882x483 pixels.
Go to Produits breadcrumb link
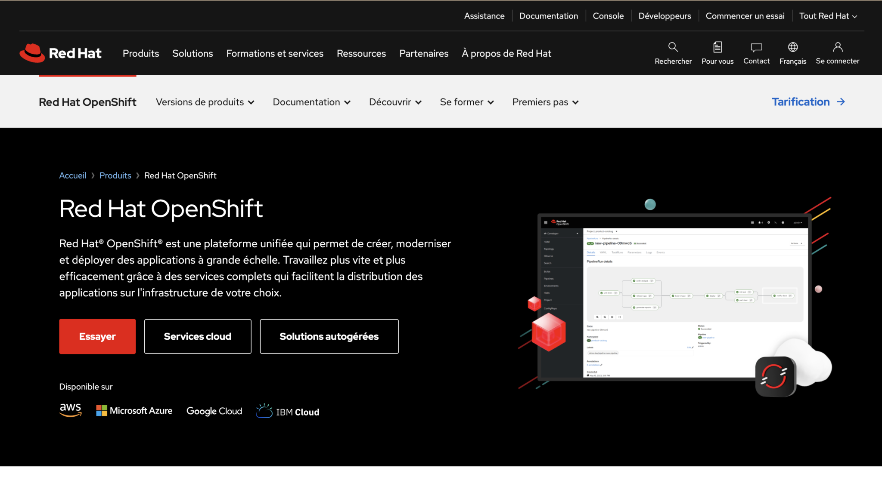[115, 175]
